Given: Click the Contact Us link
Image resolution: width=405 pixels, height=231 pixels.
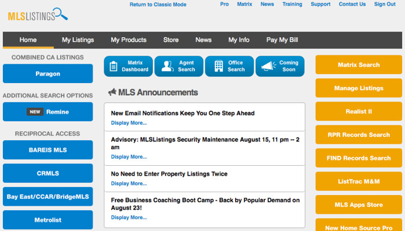Looking at the screenshot, I should pyautogui.click(x=352, y=4).
